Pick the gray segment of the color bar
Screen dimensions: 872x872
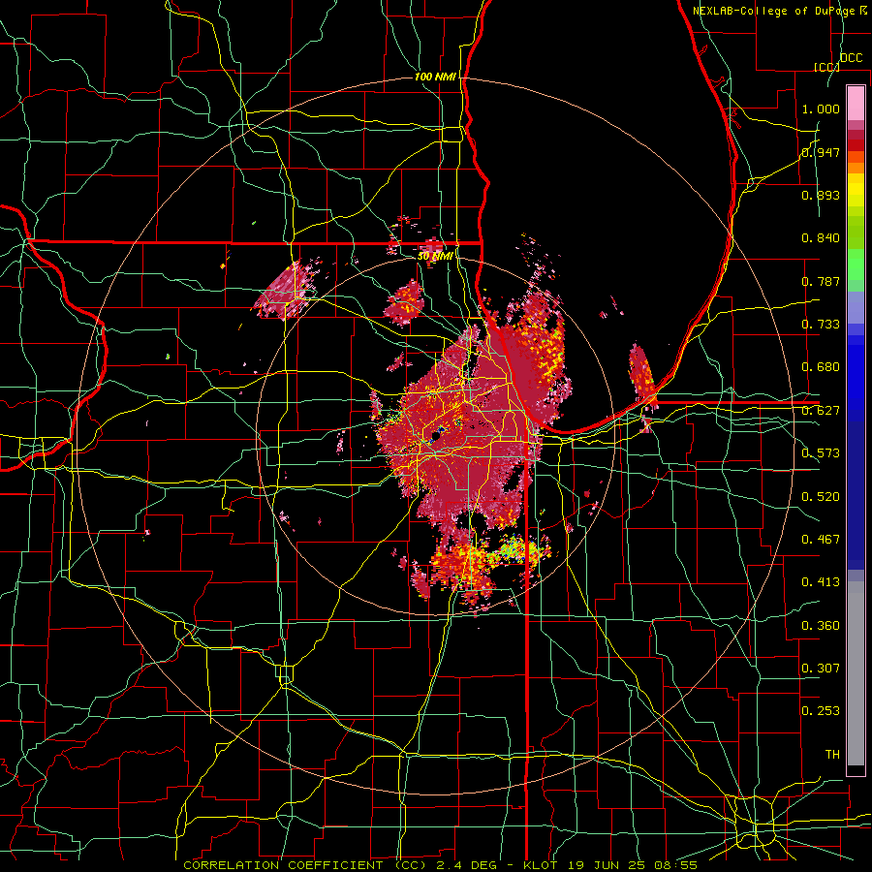coord(856,673)
